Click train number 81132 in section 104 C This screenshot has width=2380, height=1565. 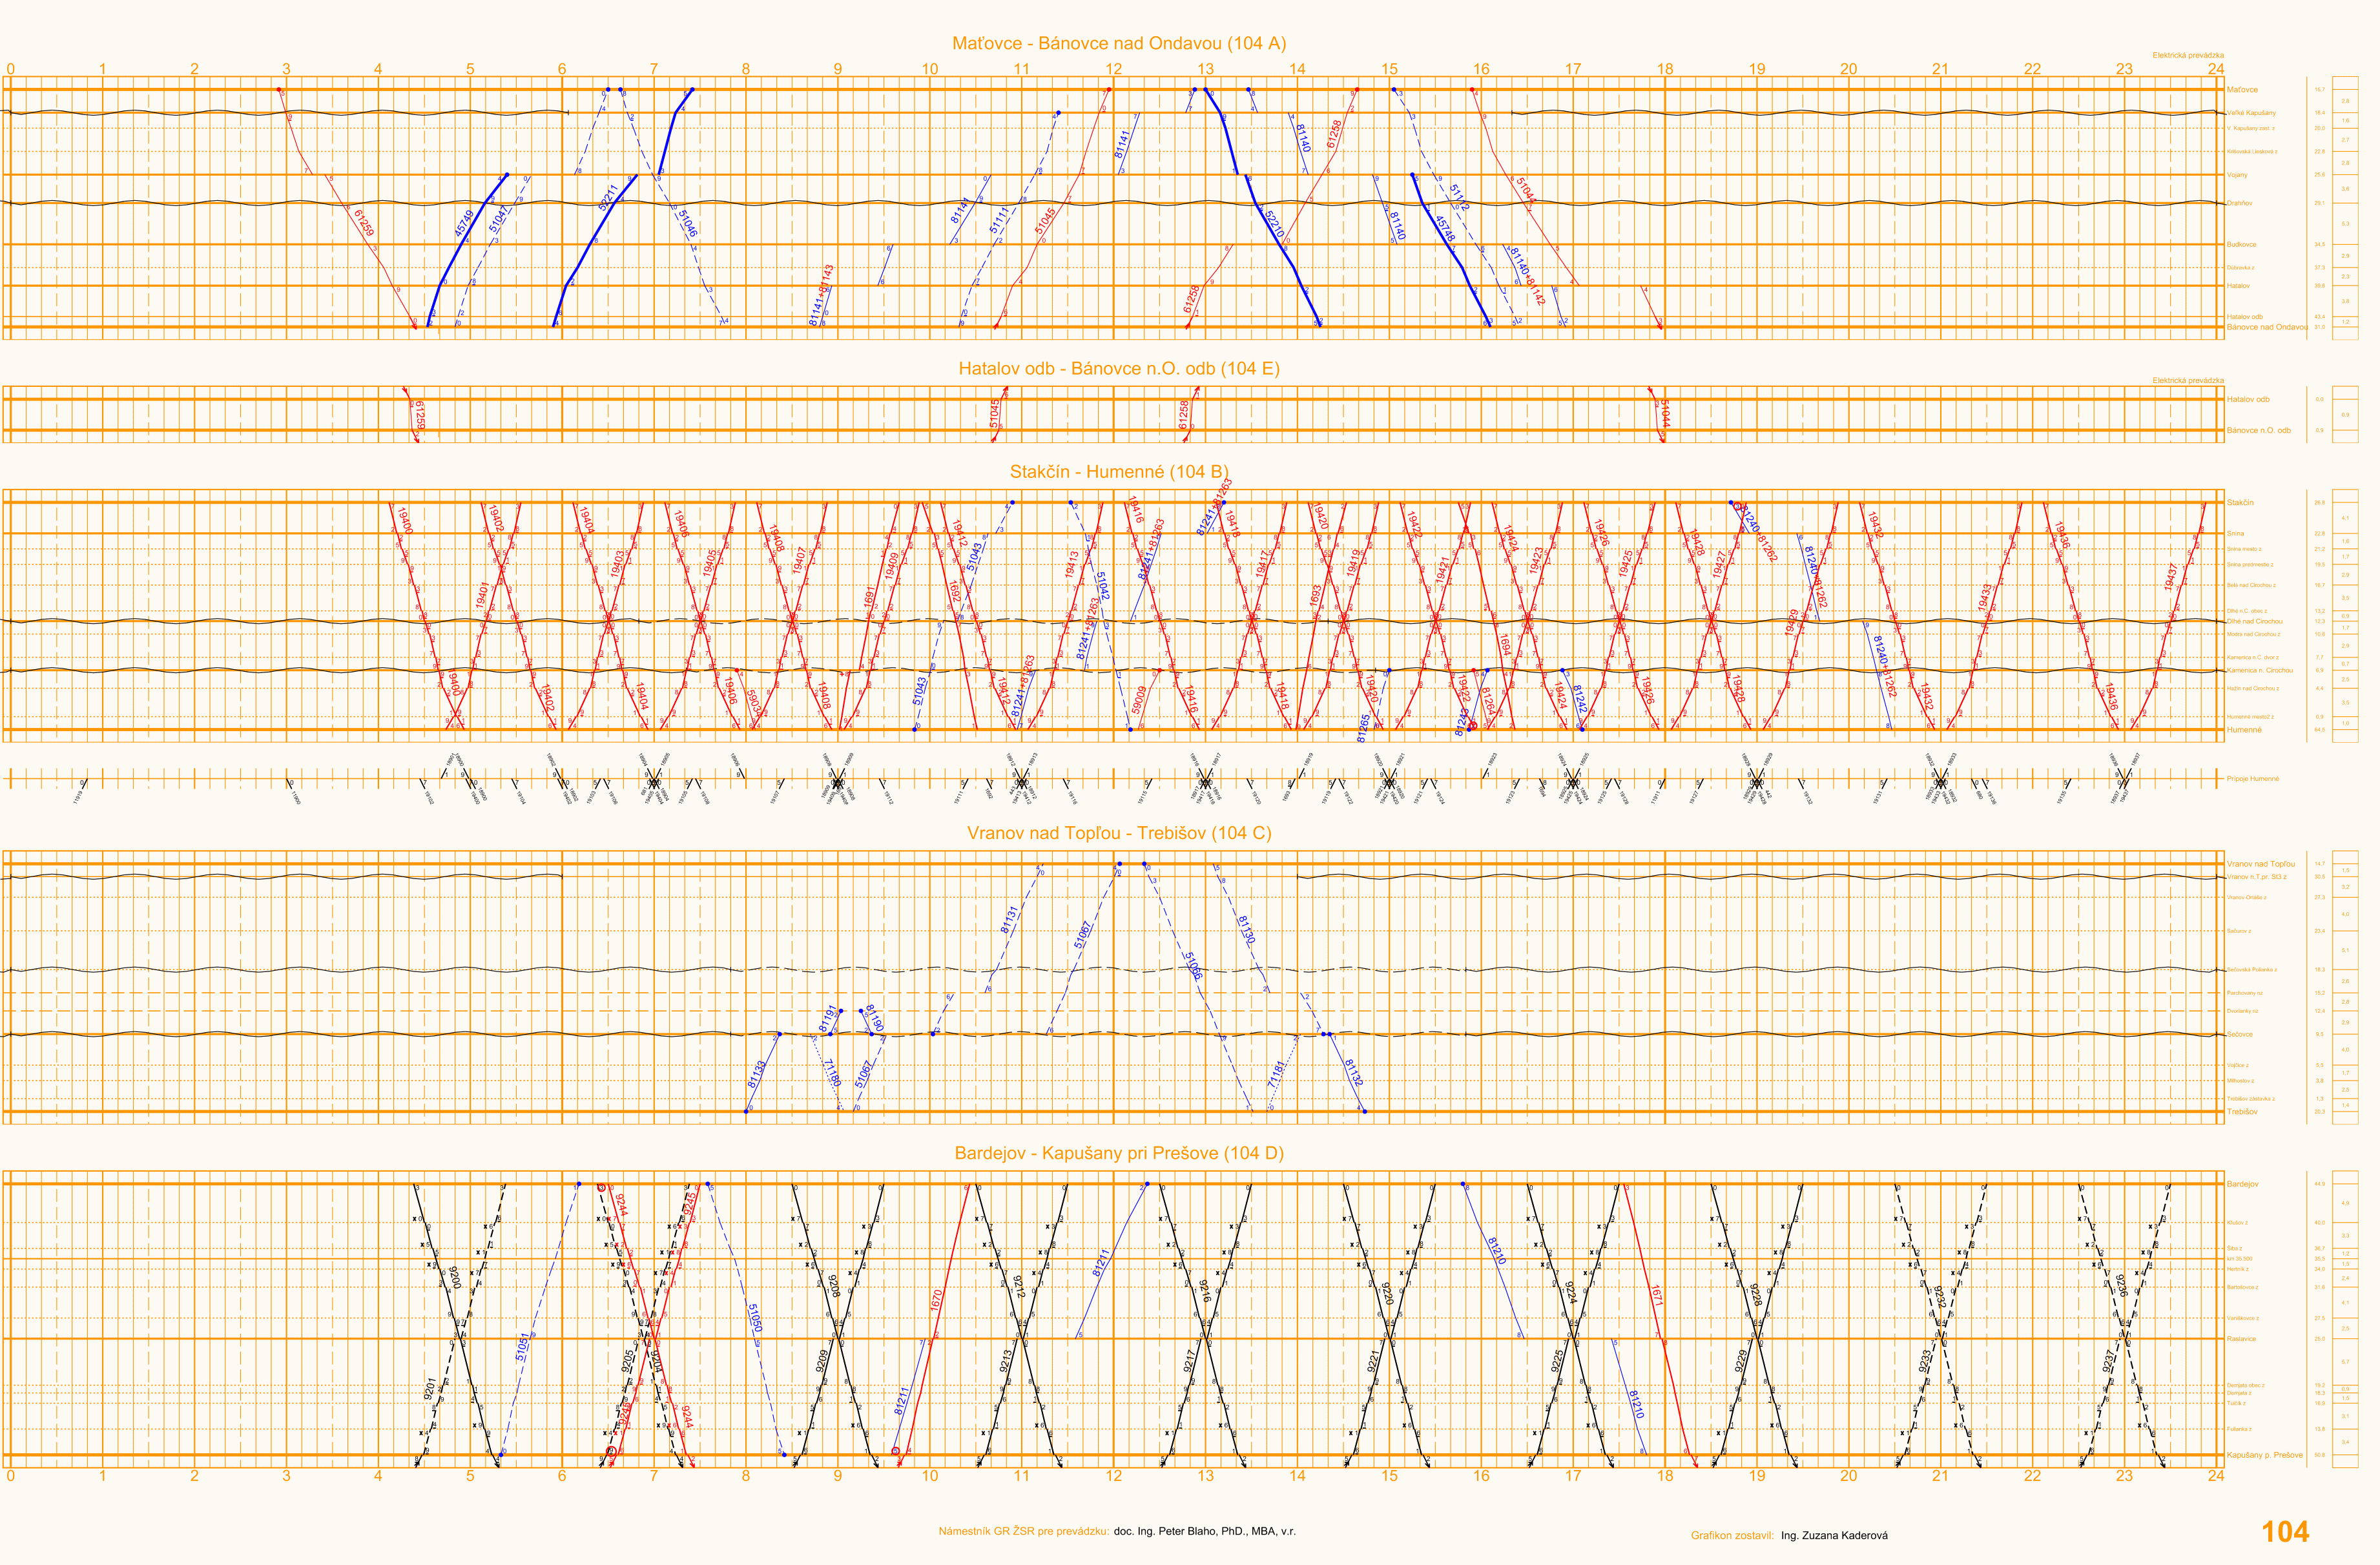(1353, 1073)
